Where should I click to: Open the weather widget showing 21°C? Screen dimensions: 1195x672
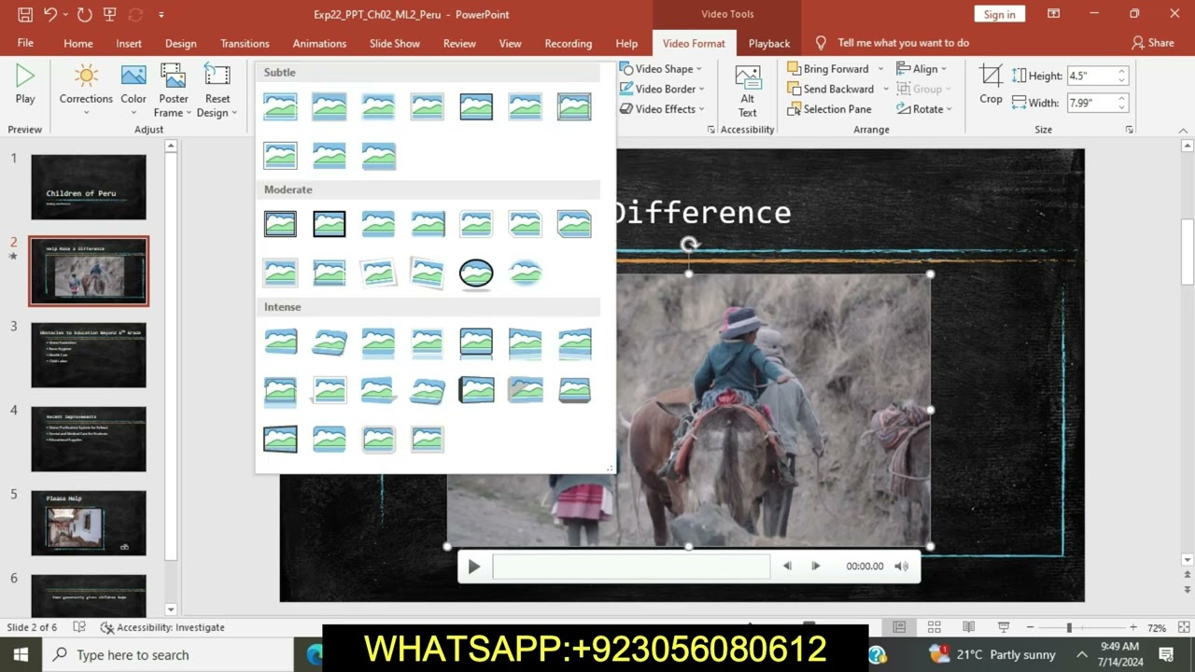(x=992, y=654)
